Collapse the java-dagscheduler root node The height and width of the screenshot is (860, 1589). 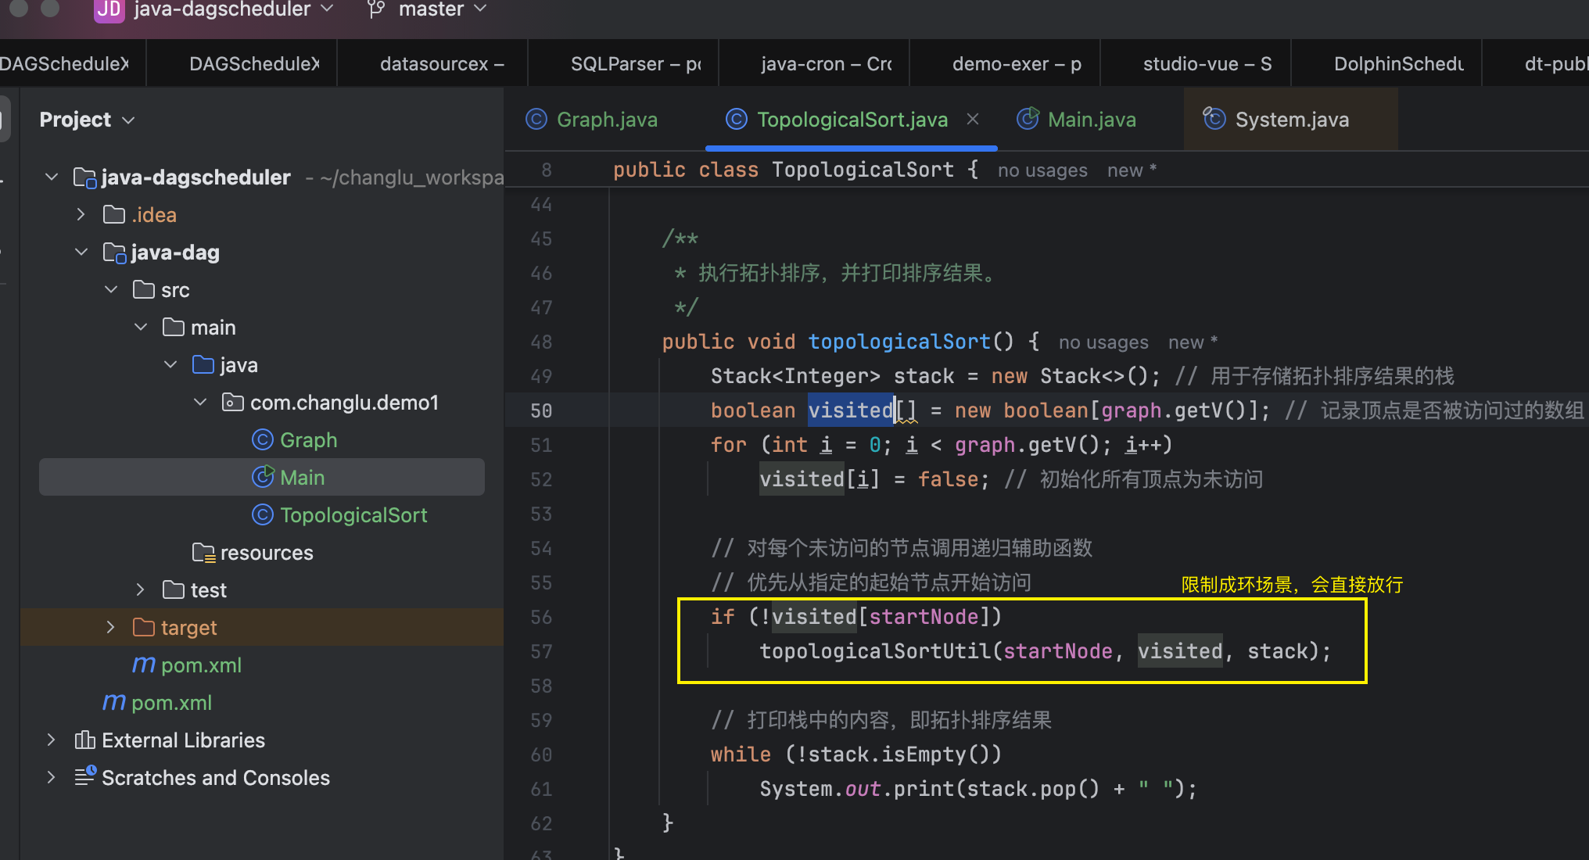tap(52, 177)
